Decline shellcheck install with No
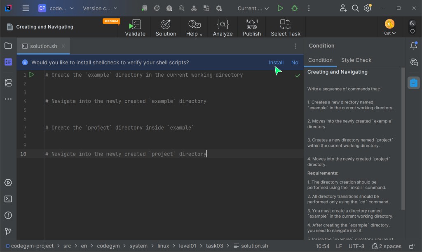The width and height of the screenshot is (422, 252). pyautogui.click(x=295, y=63)
